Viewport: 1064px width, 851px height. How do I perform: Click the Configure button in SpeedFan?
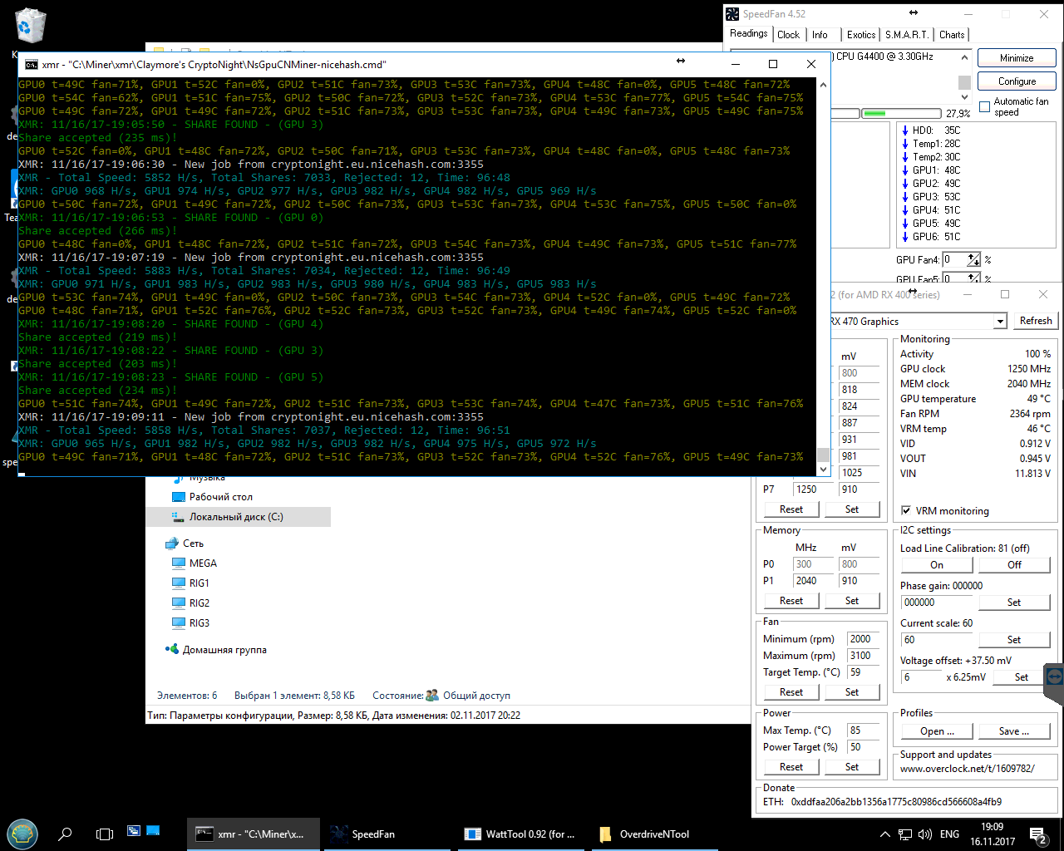(1017, 81)
